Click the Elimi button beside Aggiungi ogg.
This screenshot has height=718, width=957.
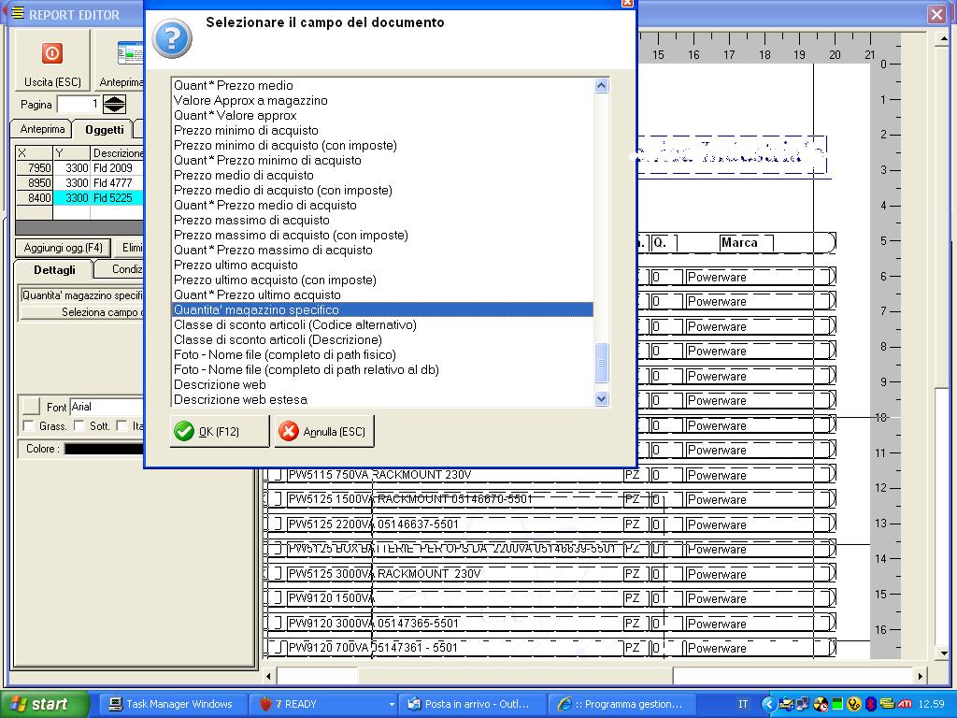129,247
